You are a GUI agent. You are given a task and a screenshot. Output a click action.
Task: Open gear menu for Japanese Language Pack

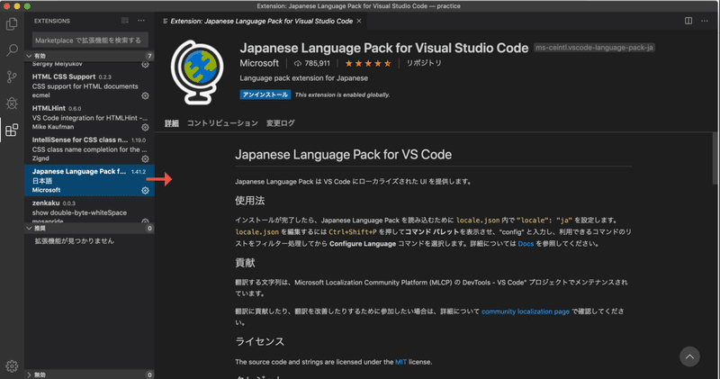coord(145,190)
